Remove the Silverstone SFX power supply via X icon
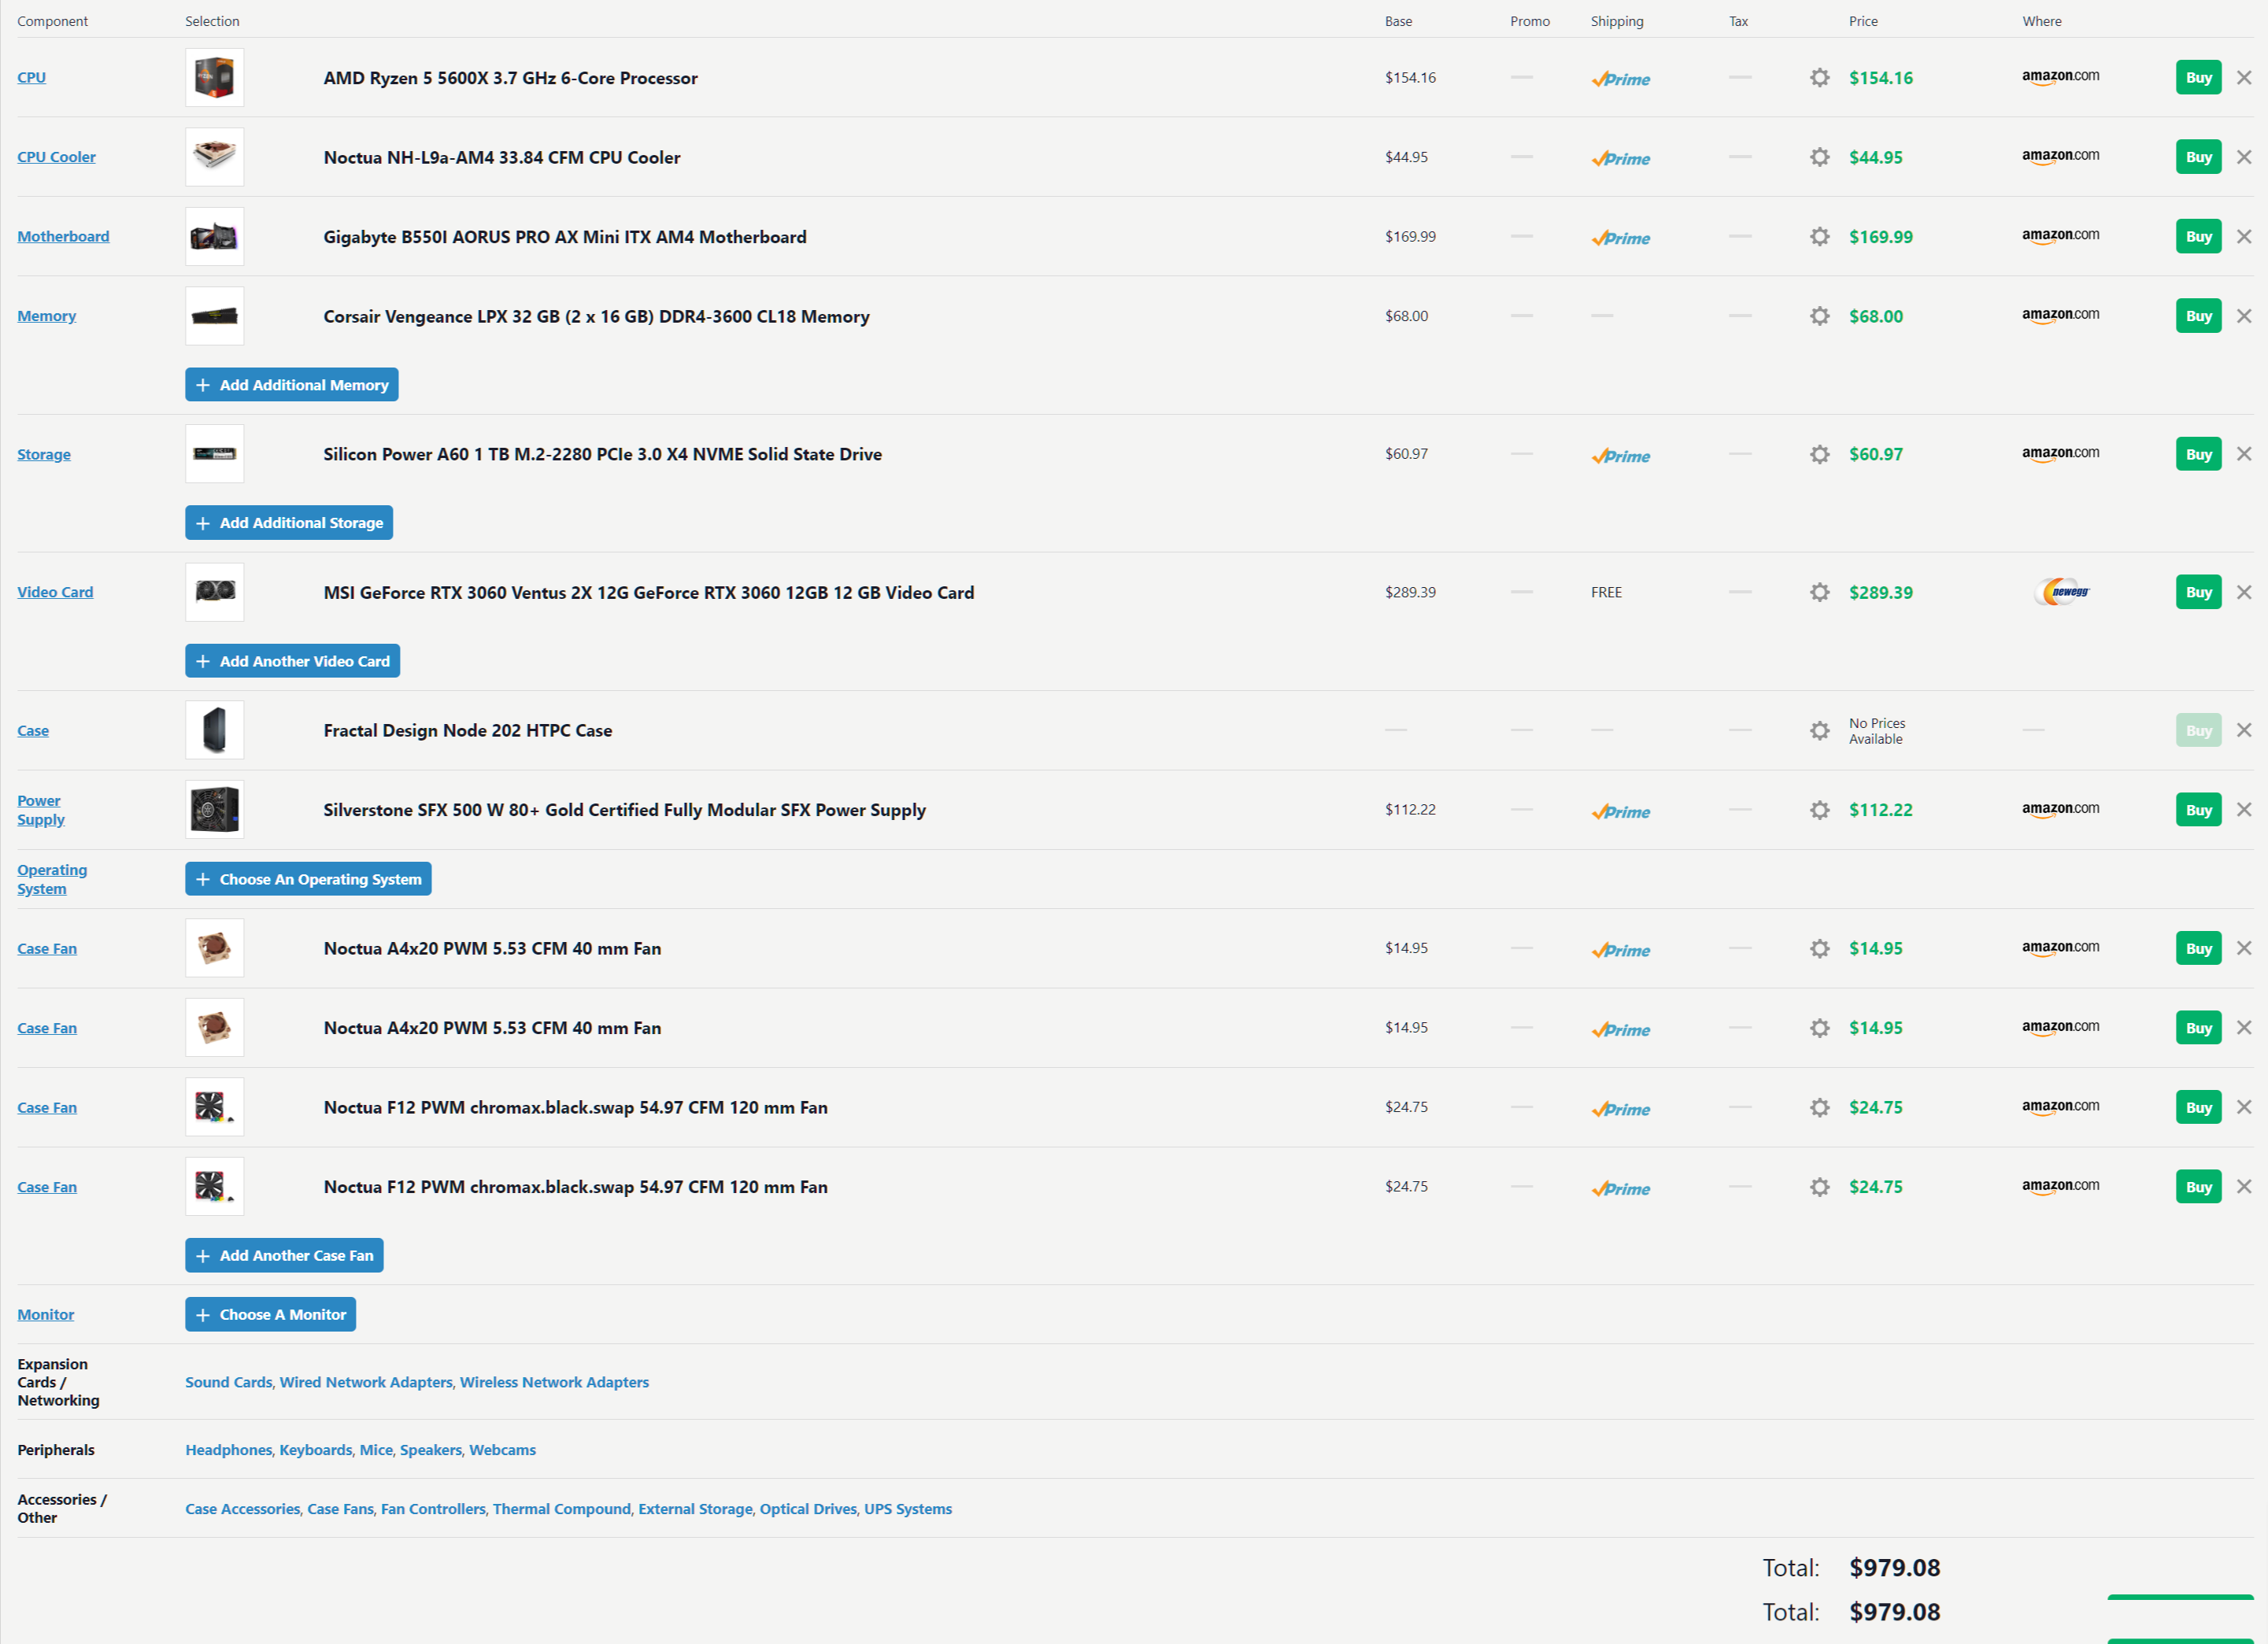Image resolution: width=2268 pixels, height=1644 pixels. (2244, 810)
